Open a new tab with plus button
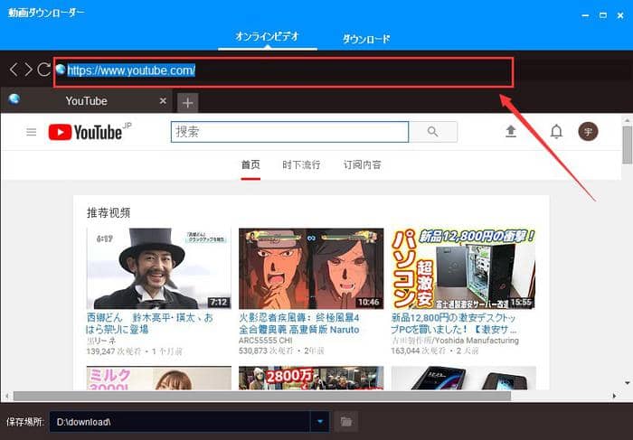This screenshot has width=633, height=440. click(x=188, y=103)
